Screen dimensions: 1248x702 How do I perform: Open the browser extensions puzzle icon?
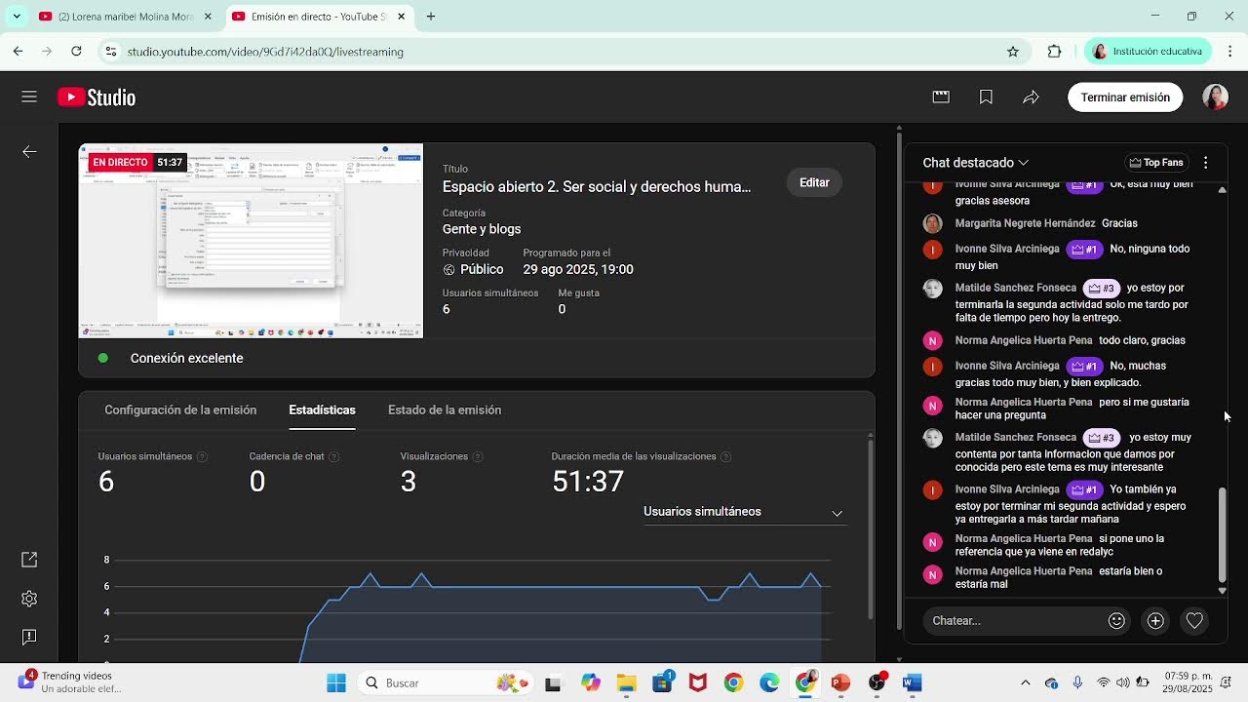[x=1054, y=52]
